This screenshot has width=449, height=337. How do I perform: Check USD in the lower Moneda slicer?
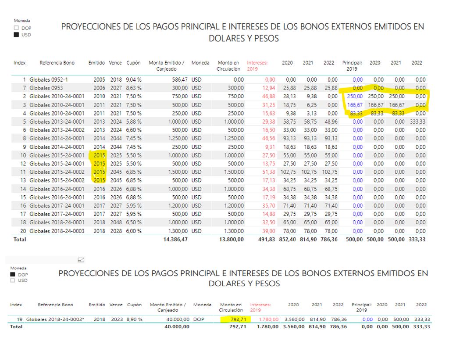click(13, 280)
